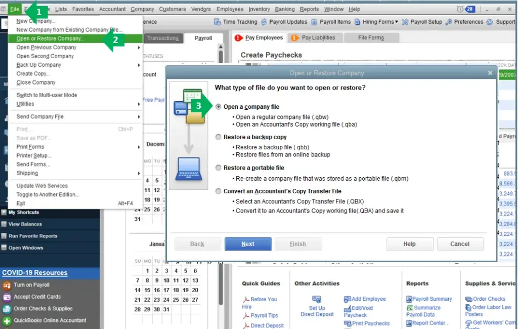Screen dimensions: 518x329
Task: Open the Reports menu
Action: click(309, 9)
